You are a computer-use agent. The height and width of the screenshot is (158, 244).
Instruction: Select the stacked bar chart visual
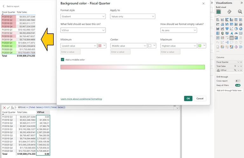pyautogui.click(x=218, y=20)
